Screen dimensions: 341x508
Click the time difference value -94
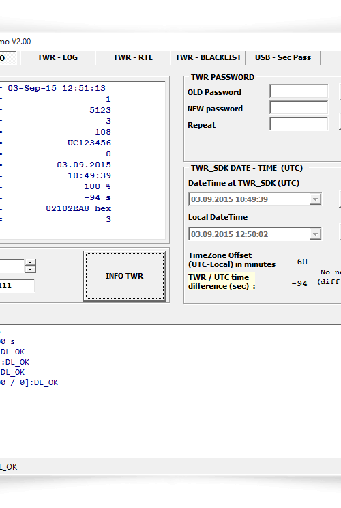click(x=299, y=283)
